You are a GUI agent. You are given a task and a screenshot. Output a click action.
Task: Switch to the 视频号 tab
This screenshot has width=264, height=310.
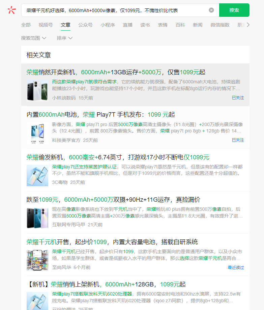pos(46,25)
